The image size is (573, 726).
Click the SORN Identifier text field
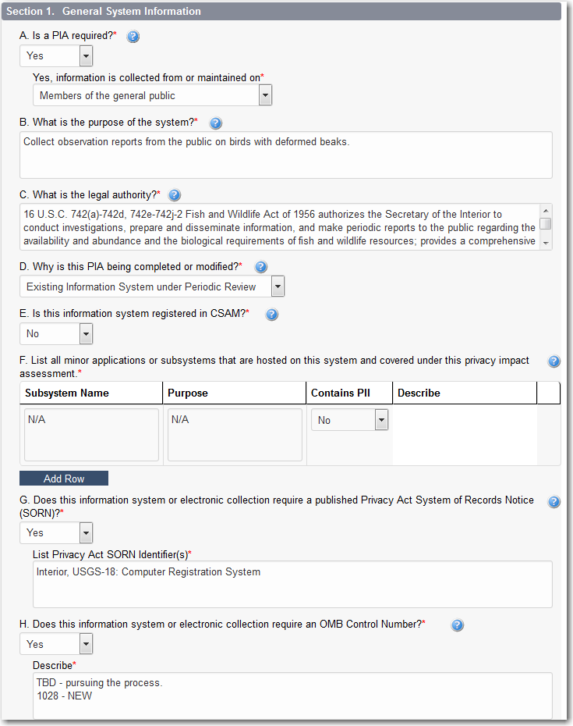pos(292,584)
